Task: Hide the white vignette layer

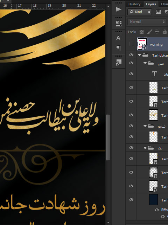Action: click(131, 172)
